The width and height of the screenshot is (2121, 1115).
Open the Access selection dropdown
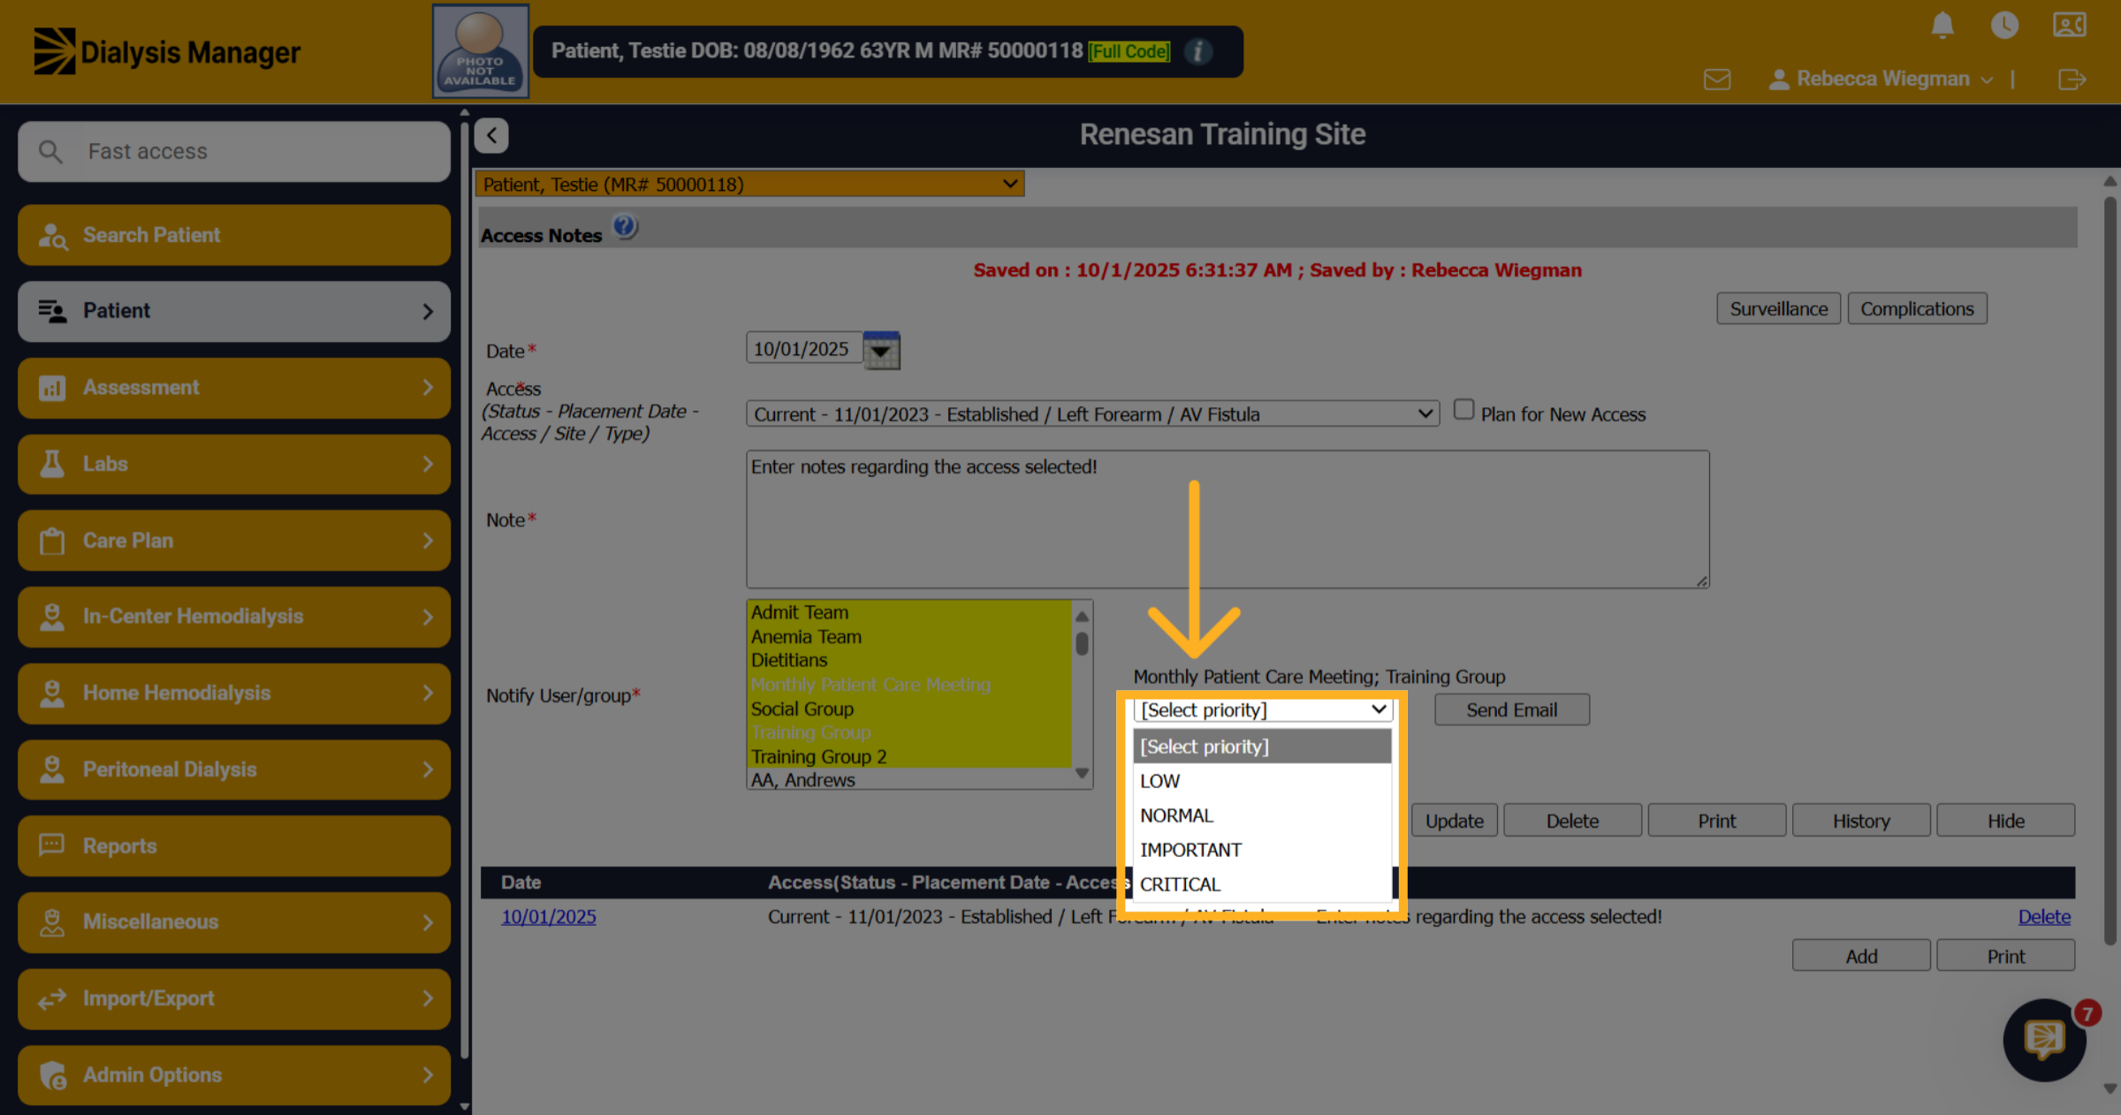(x=1092, y=413)
